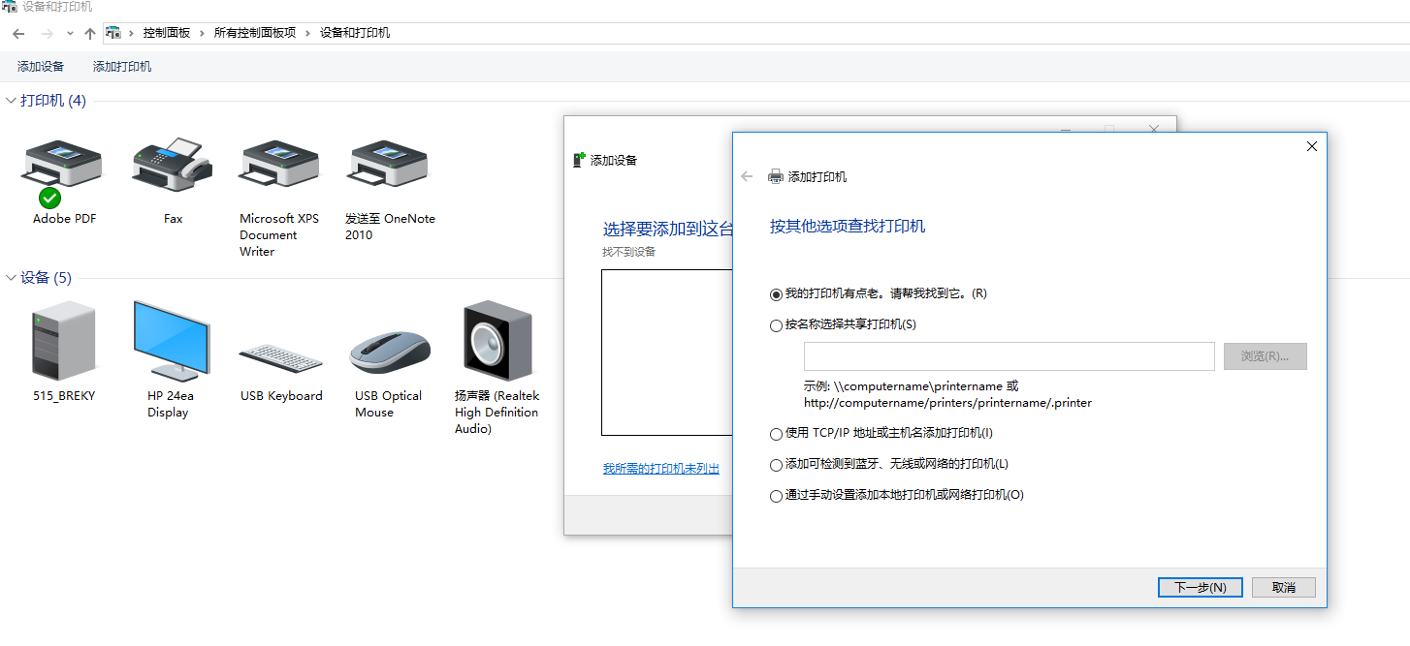Select 按名称选择共享打印机 radio option
Viewport: 1410px width, 646px height.
776,325
